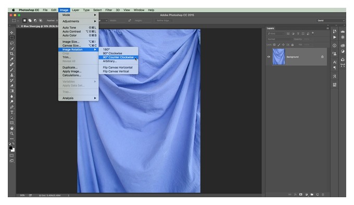Add a layer mask in Layers panel
354x205 pixels.
301,195
